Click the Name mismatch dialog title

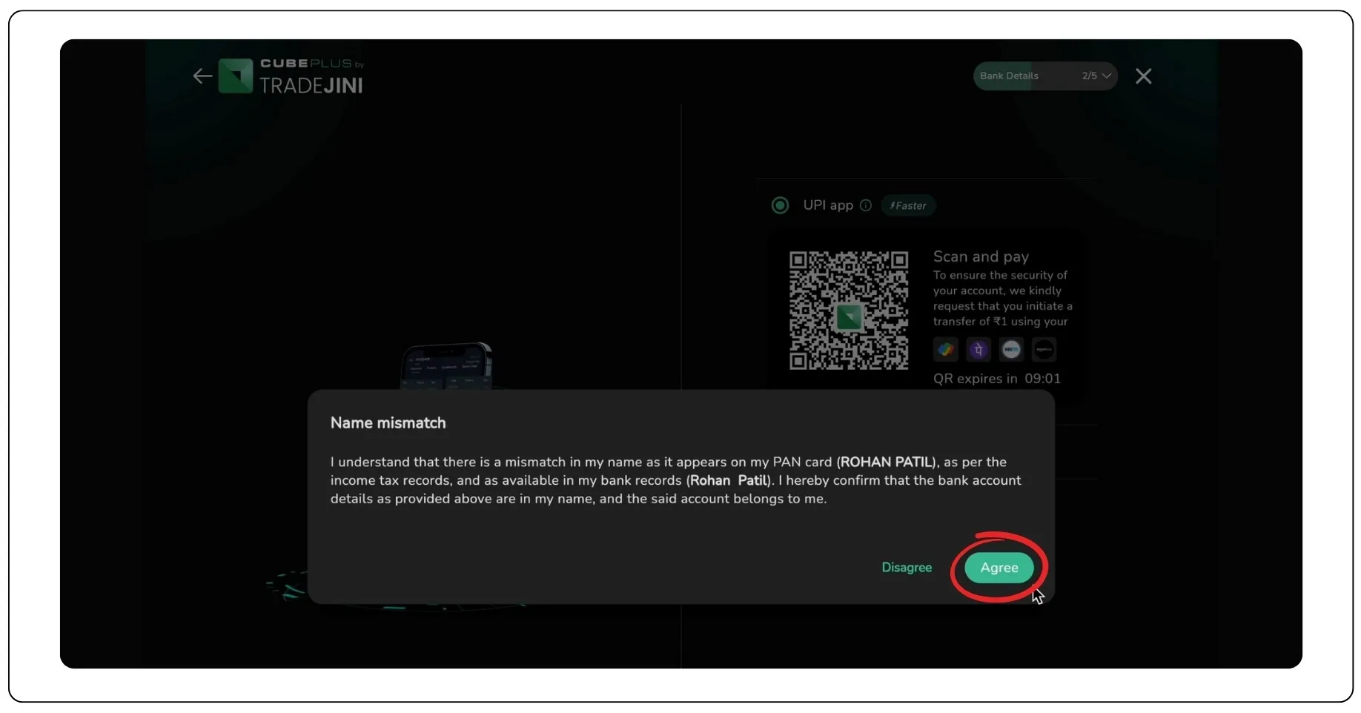coord(388,422)
